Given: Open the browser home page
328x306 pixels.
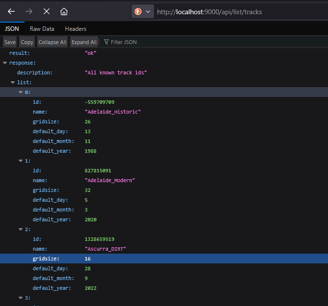Looking at the screenshot, I should tap(64, 11).
